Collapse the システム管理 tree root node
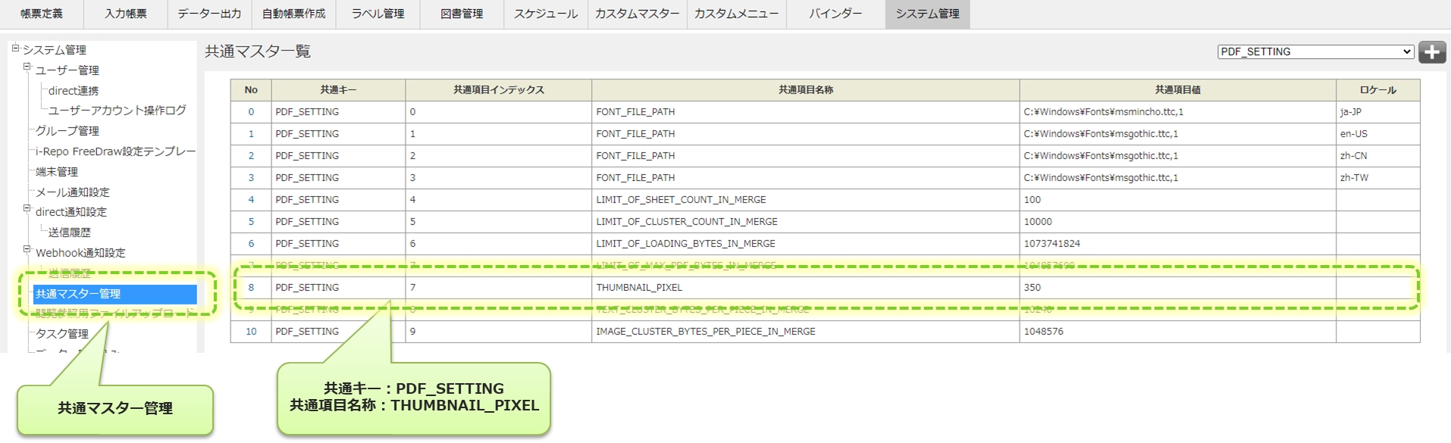Image resolution: width=1451 pixels, height=443 pixels. click(x=15, y=48)
